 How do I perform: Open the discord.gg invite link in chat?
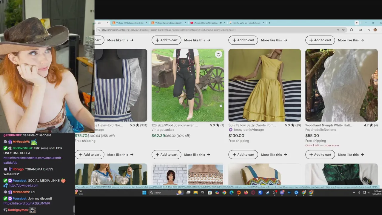tap(27, 203)
